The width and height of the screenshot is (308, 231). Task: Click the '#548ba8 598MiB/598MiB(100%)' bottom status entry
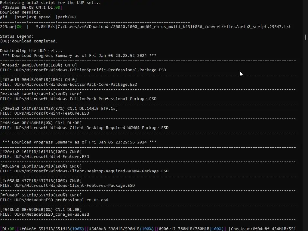122,229
